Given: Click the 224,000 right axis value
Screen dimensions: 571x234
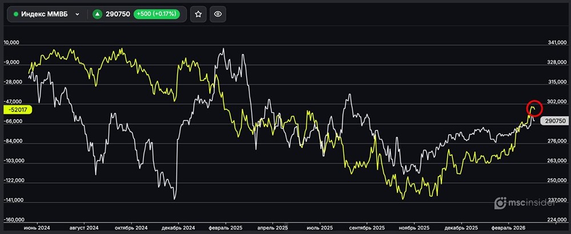Looking at the screenshot, I should [x=557, y=220].
